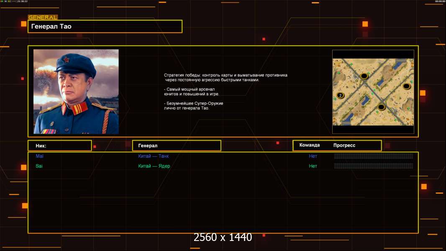Click Sai's loading progress bar
Image resolution: width=446 pixels, height=251 pixels.
click(374, 166)
